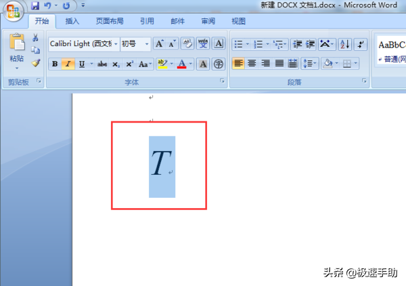Apply multilevel list
The image size is (406, 286).
pos(279,44)
